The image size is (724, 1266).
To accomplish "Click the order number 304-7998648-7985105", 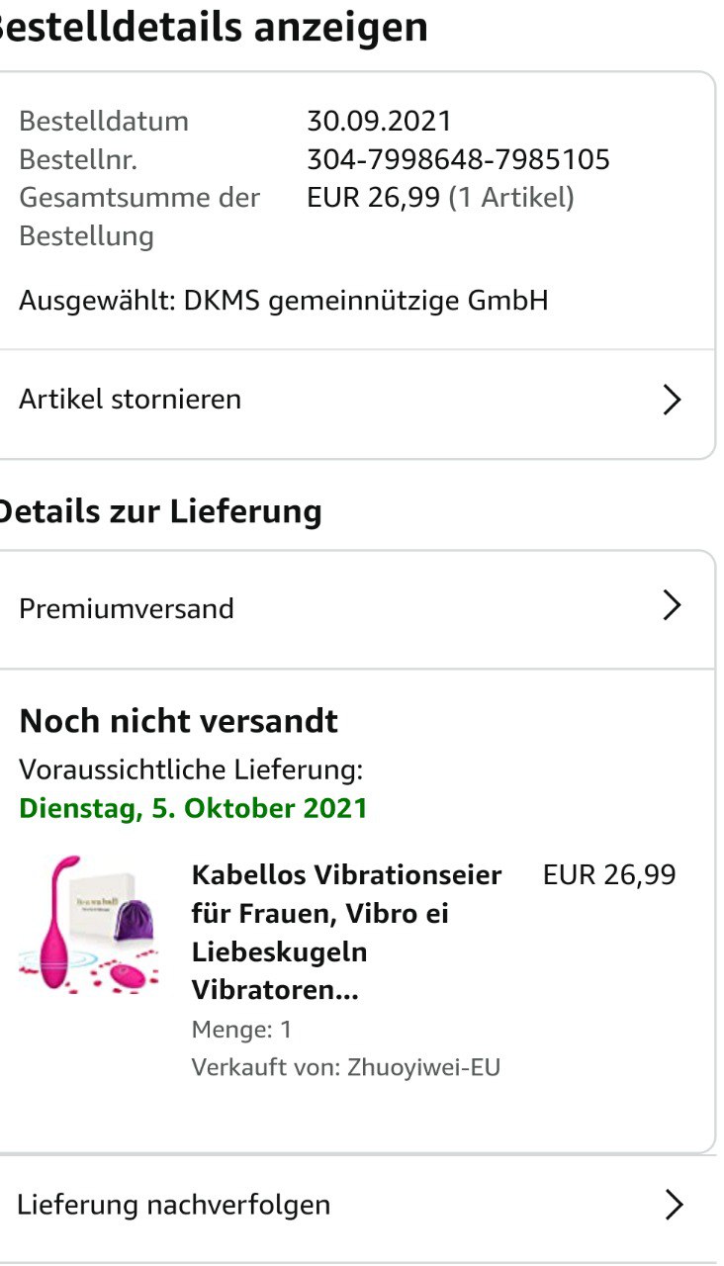I will coord(458,159).
